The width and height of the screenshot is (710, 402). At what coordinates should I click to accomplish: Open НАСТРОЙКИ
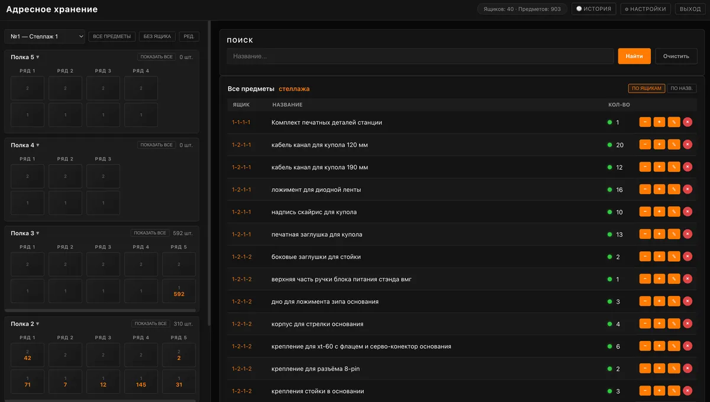coord(646,9)
